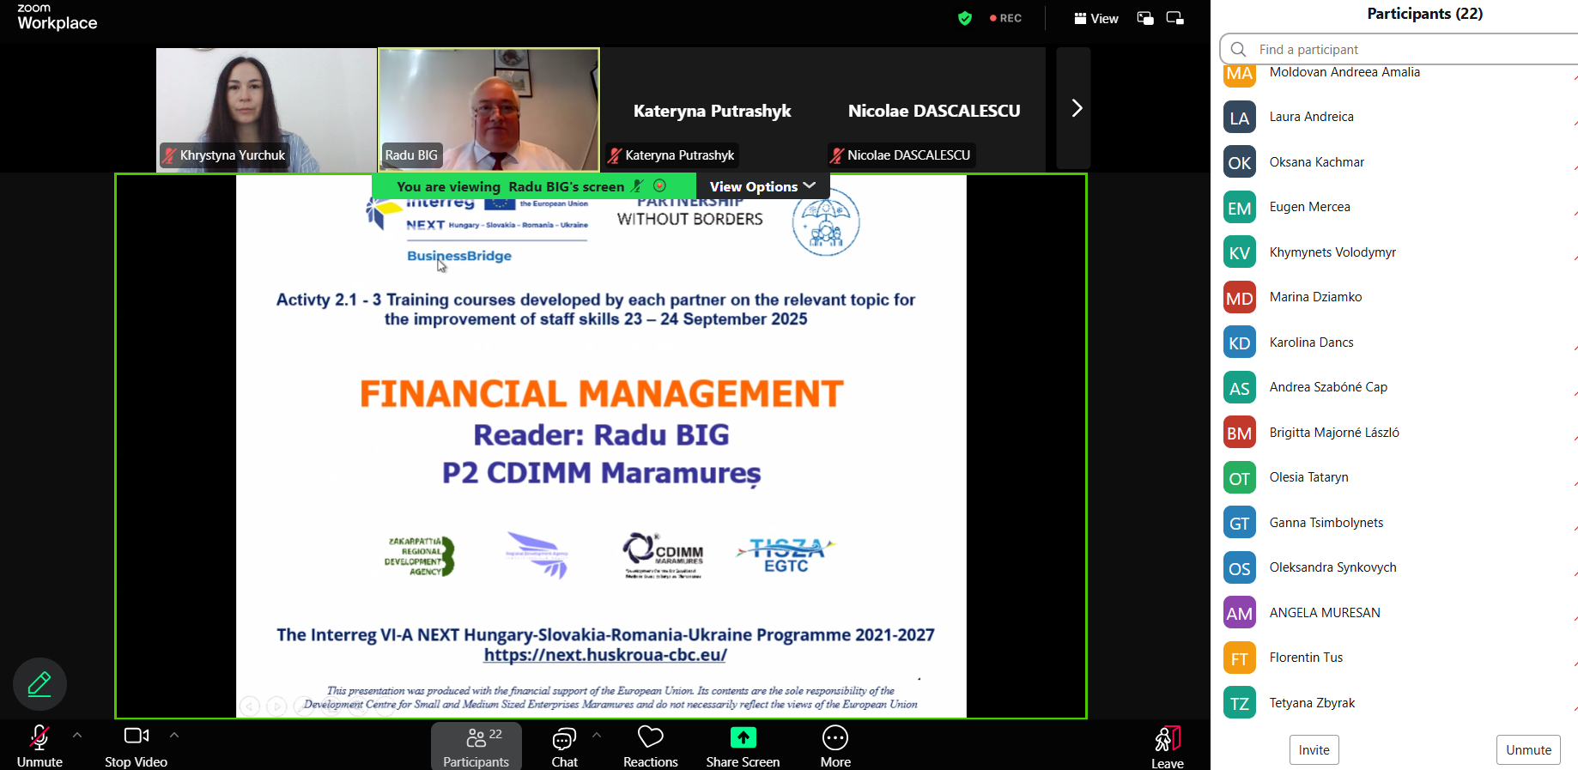Show next video tiles with the right arrow

click(x=1077, y=108)
